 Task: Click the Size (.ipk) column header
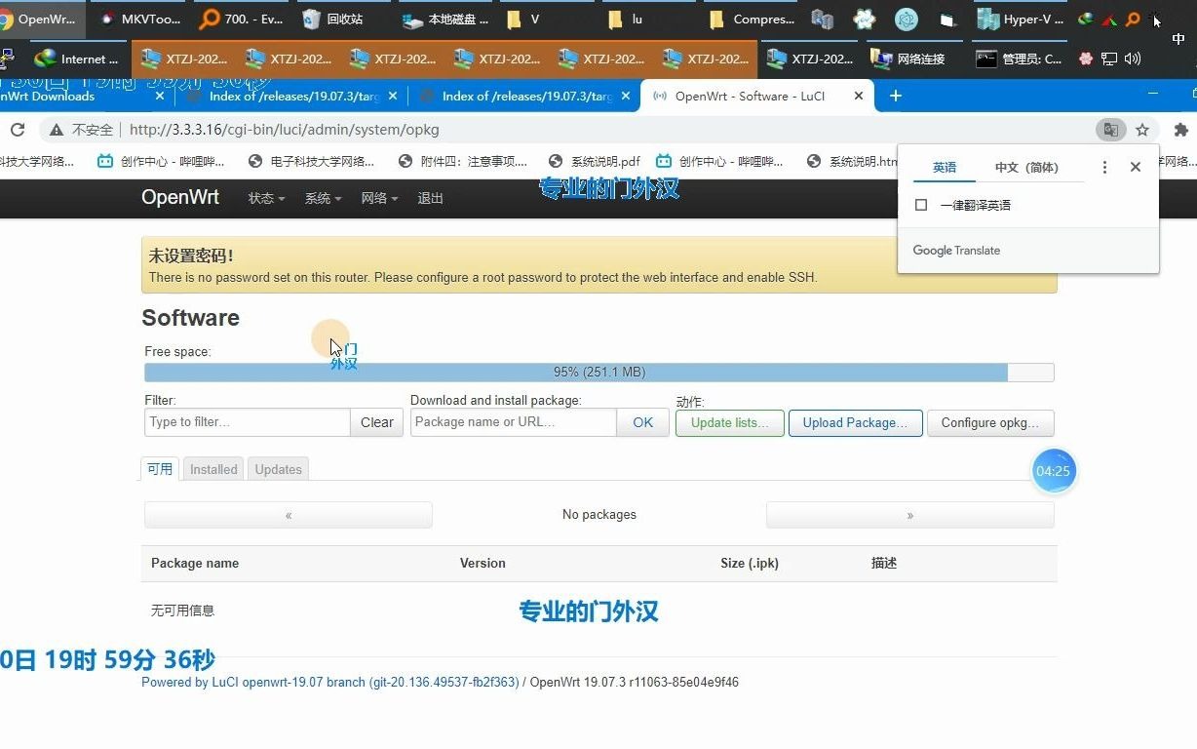(x=750, y=564)
